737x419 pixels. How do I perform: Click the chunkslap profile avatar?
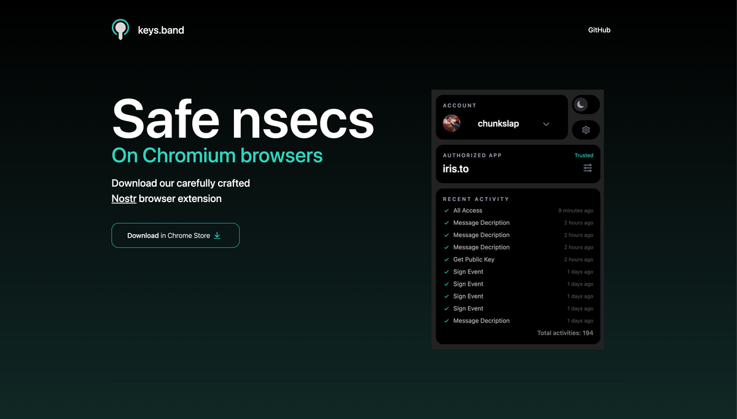pos(452,123)
